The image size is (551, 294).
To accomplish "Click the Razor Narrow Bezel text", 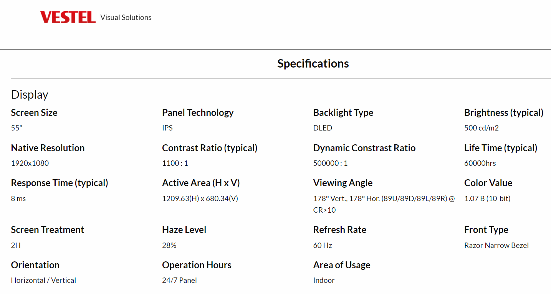I will 496,245.
